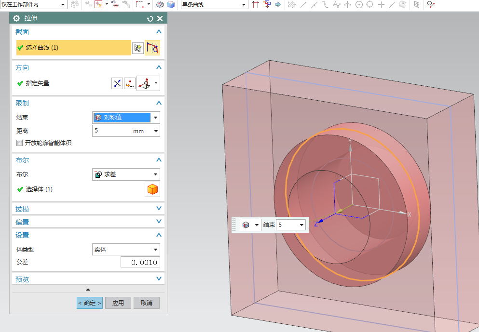Image resolution: width=479 pixels, height=332 pixels.
Task: Click the orange 选择体 cube icon
Action: coord(152,189)
